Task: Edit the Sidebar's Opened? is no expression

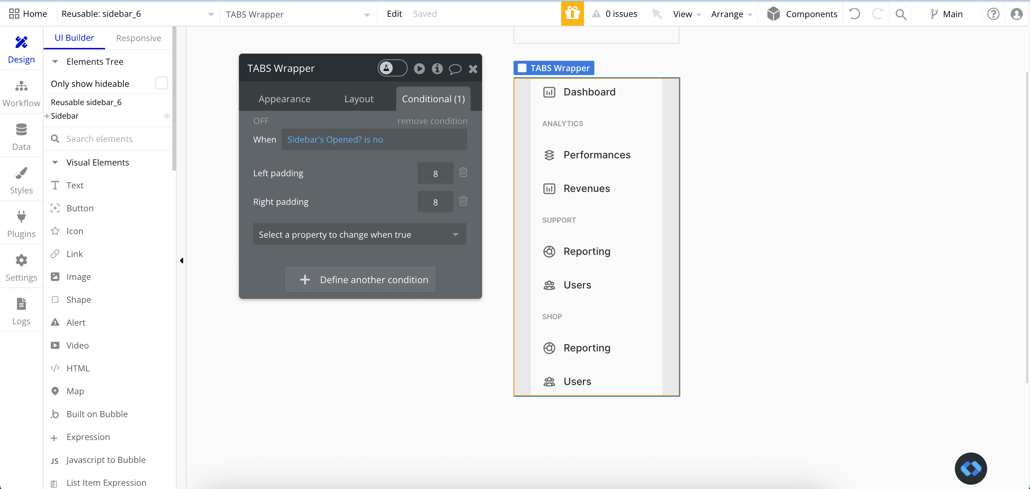Action: pyautogui.click(x=374, y=139)
